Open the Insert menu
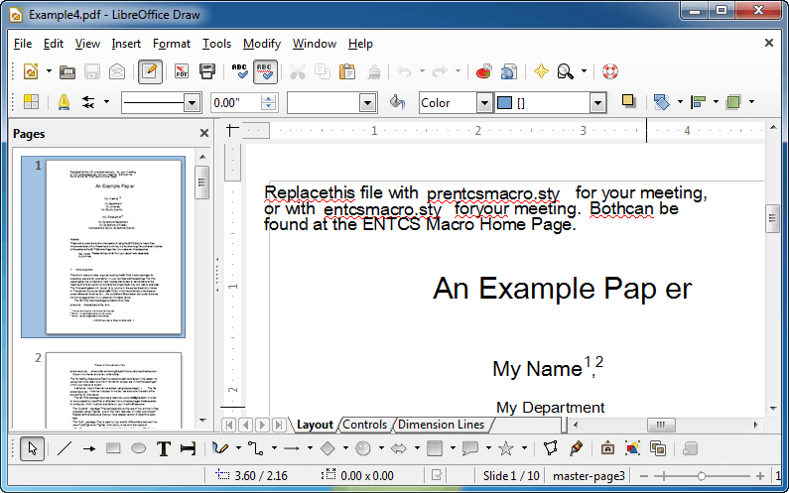This screenshot has height=493, width=789. click(x=126, y=44)
